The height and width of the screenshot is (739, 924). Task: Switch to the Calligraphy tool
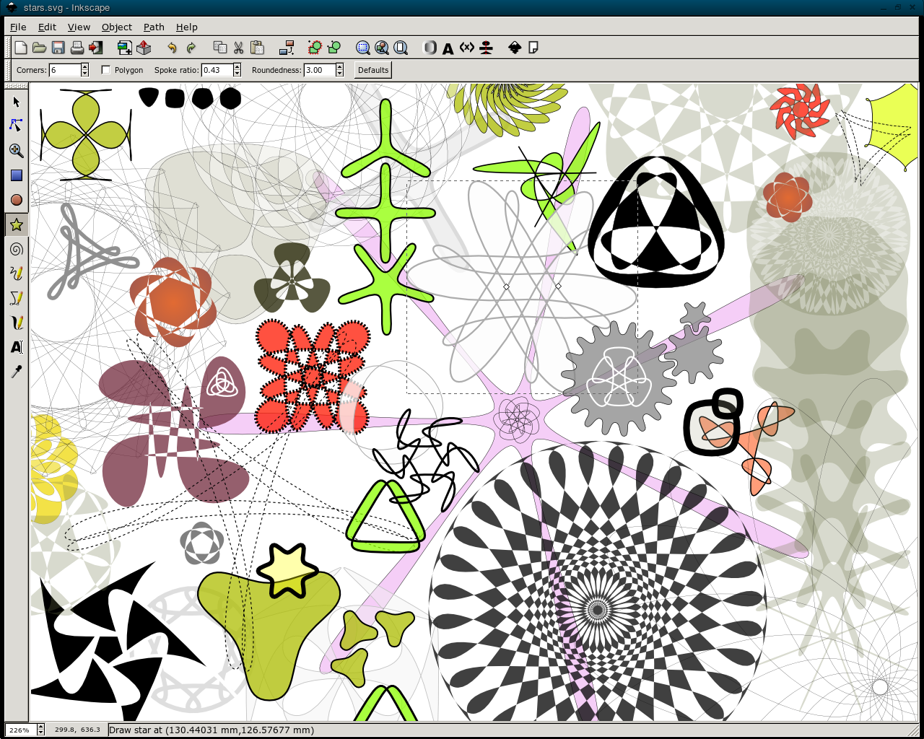16,323
